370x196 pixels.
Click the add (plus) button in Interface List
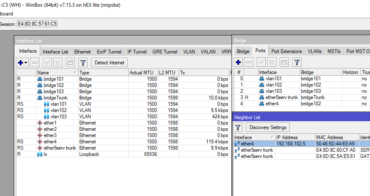pos(21,63)
